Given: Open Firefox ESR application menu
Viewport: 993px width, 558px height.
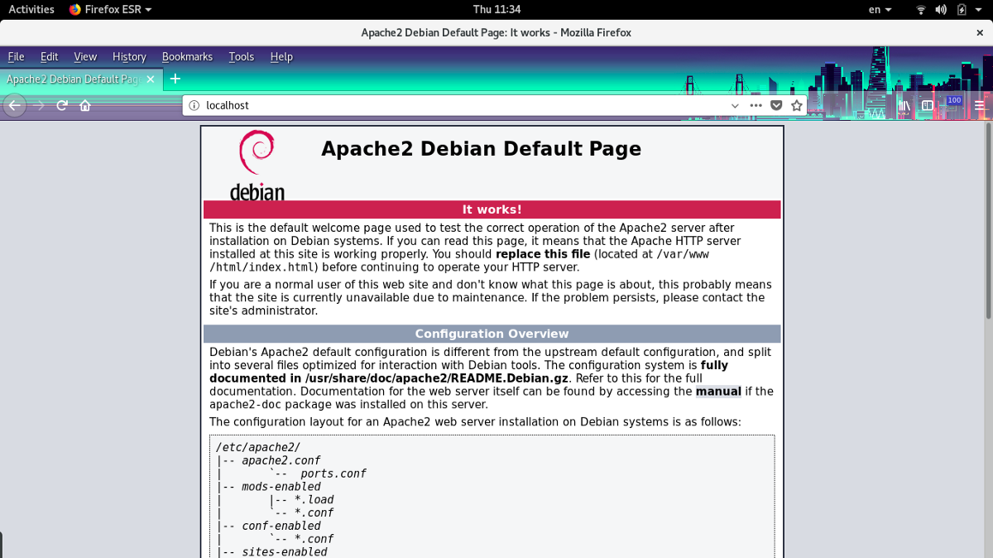Looking at the screenshot, I should [110, 9].
